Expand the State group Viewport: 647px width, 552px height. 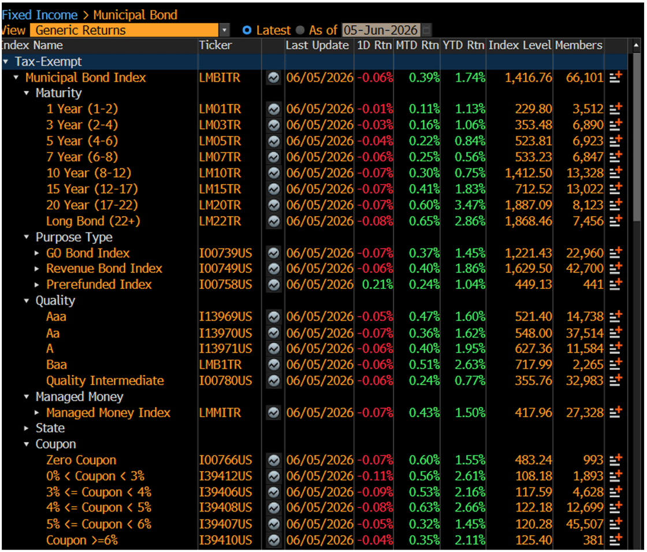coord(27,428)
